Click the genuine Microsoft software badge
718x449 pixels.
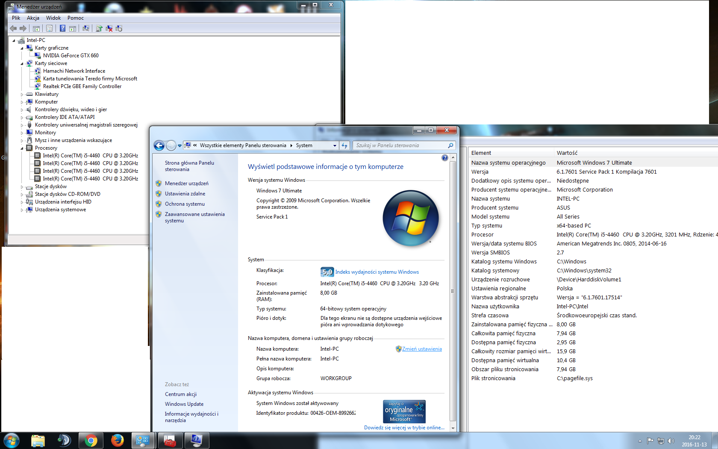point(404,411)
